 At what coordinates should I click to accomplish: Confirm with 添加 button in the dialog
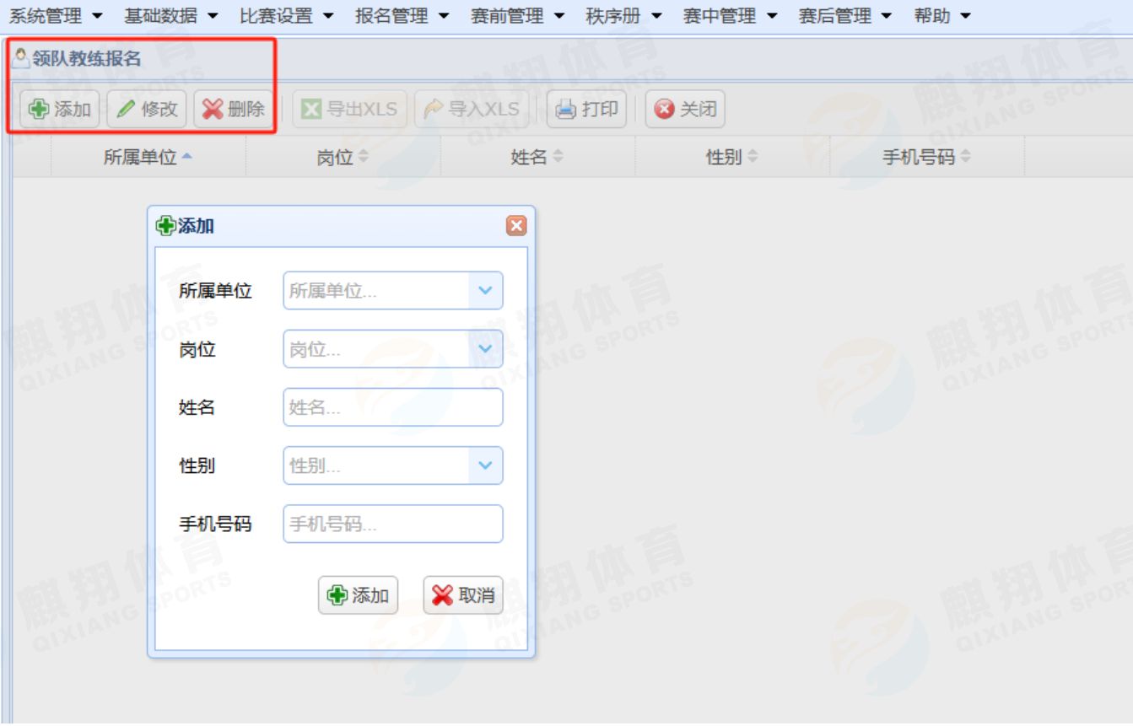pyautogui.click(x=358, y=595)
